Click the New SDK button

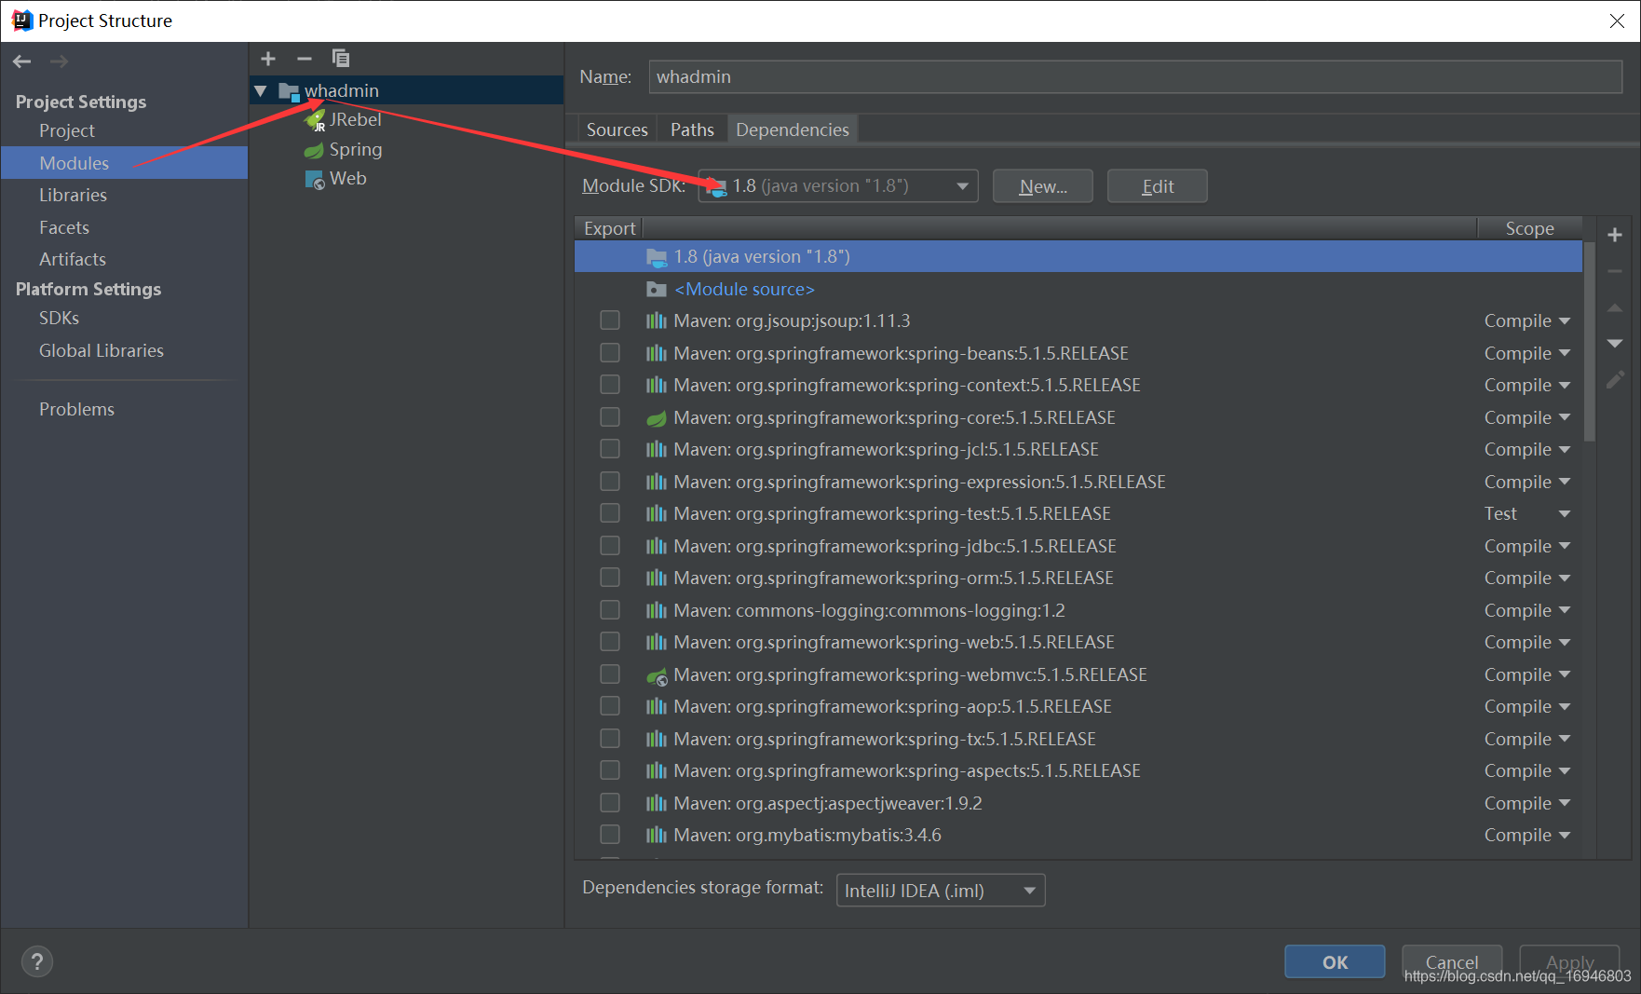click(x=1042, y=185)
